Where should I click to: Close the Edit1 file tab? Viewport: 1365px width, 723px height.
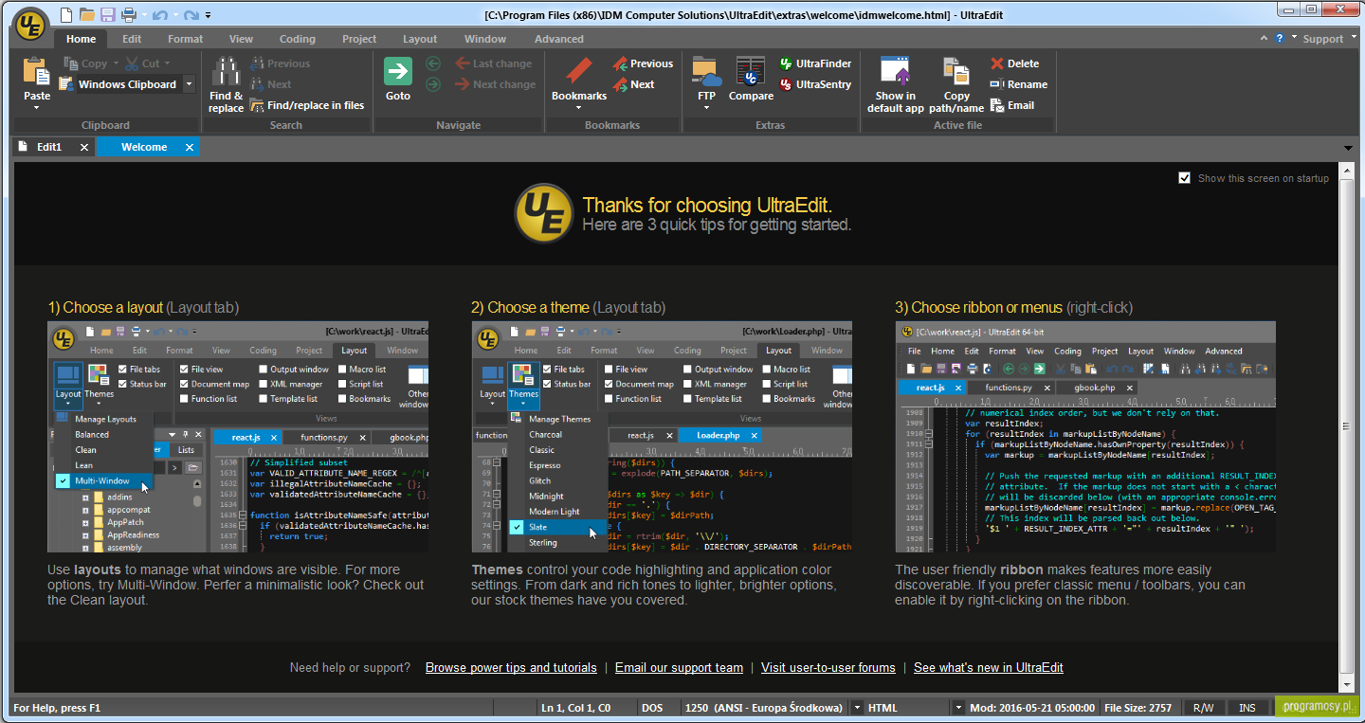click(x=83, y=147)
